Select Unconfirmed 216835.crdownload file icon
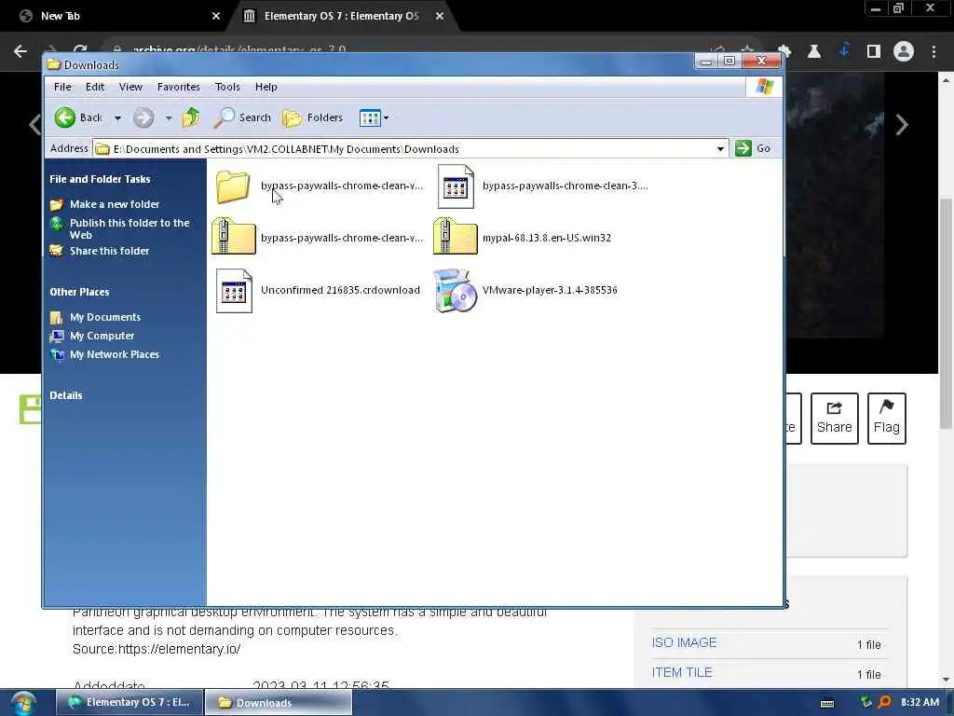The image size is (954, 716). [234, 291]
